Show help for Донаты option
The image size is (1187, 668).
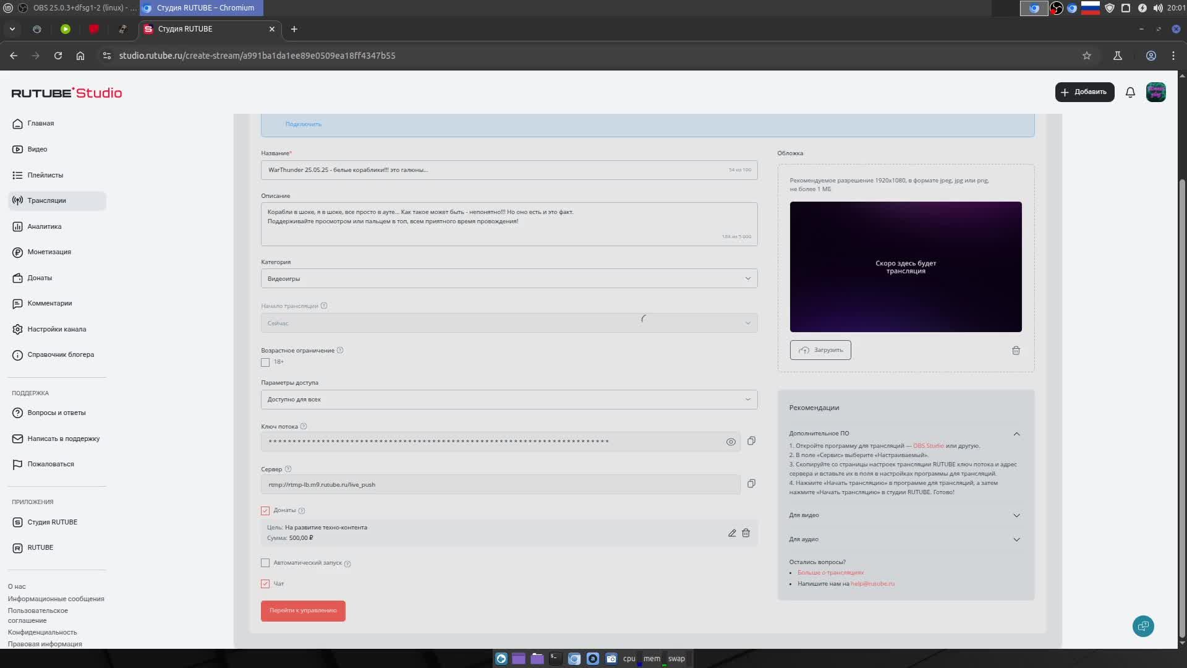tap(302, 511)
